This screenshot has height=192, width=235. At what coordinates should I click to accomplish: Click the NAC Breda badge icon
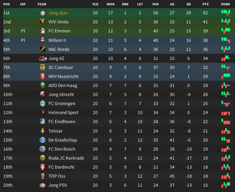pyautogui.click(x=43, y=49)
